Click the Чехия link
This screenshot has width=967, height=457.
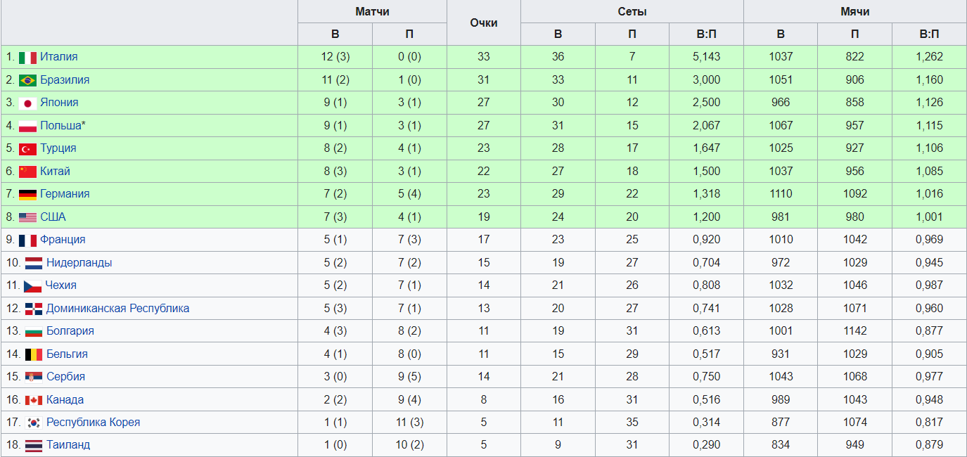click(x=60, y=285)
